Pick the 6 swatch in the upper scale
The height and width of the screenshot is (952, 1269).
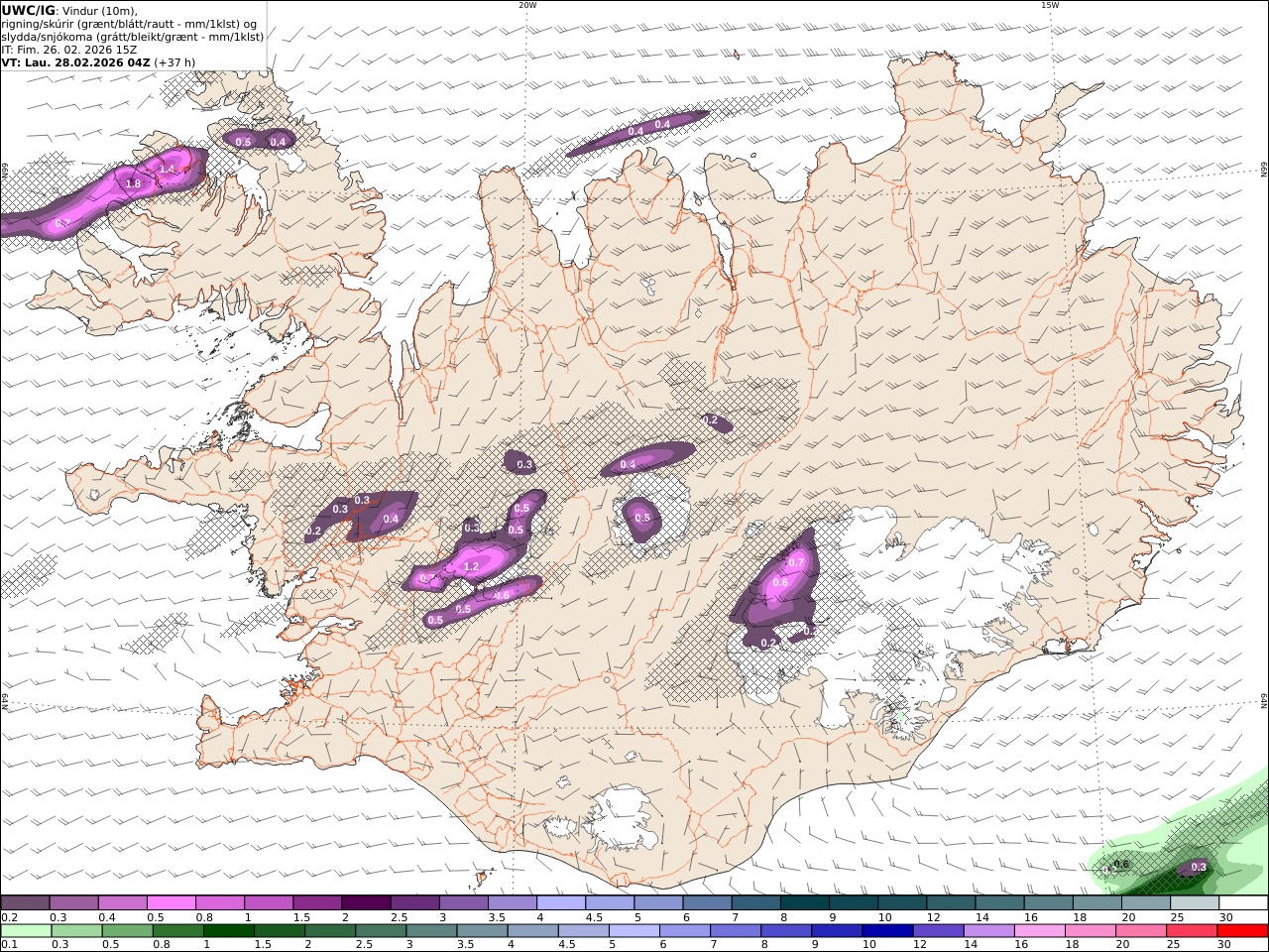pos(706,902)
